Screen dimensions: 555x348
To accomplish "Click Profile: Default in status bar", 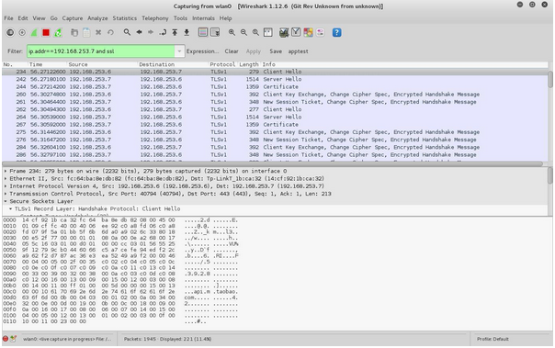I will pyautogui.click(x=493, y=339).
